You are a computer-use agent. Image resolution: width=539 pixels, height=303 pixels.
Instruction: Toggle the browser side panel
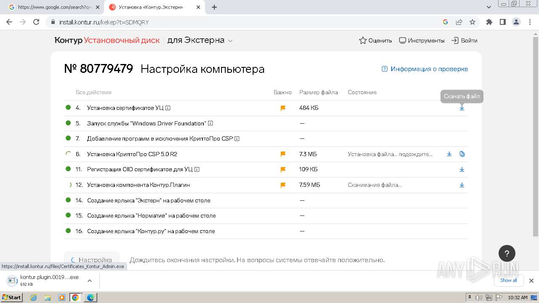coord(502,22)
